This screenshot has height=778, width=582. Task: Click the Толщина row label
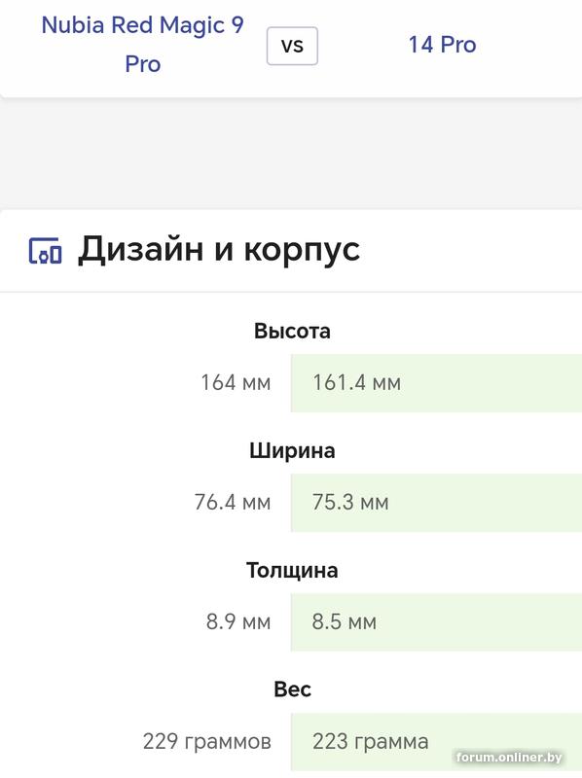292,570
